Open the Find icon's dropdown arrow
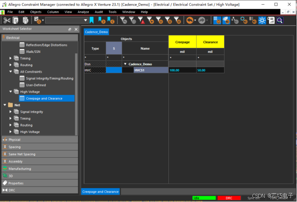 pyautogui.click(x=43, y=20)
